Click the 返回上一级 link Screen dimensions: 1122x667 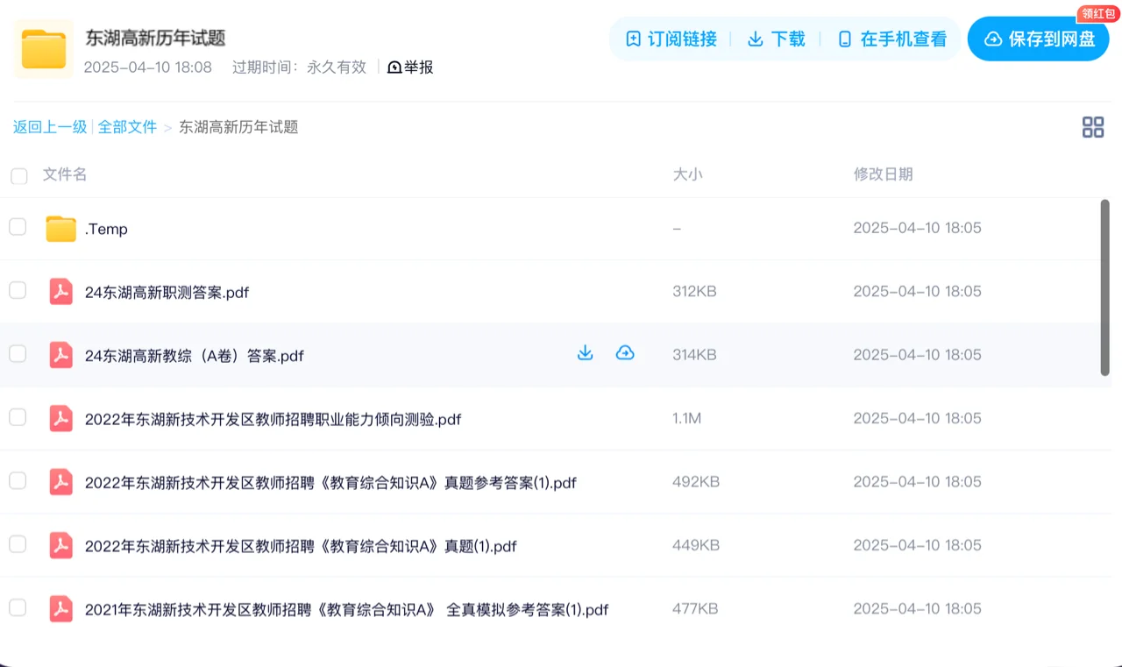50,126
